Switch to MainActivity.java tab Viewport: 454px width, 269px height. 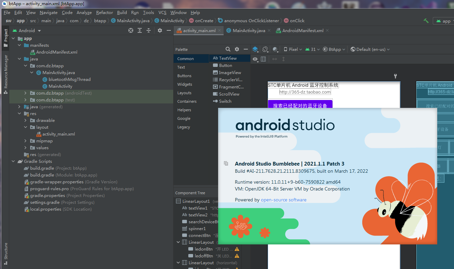(249, 30)
